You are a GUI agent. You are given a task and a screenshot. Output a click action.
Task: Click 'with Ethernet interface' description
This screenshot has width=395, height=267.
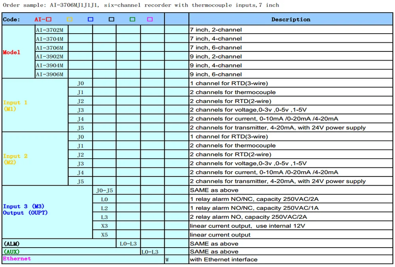pos(224,259)
